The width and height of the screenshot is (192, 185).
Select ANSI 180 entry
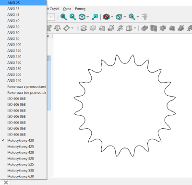[x=24, y=69]
